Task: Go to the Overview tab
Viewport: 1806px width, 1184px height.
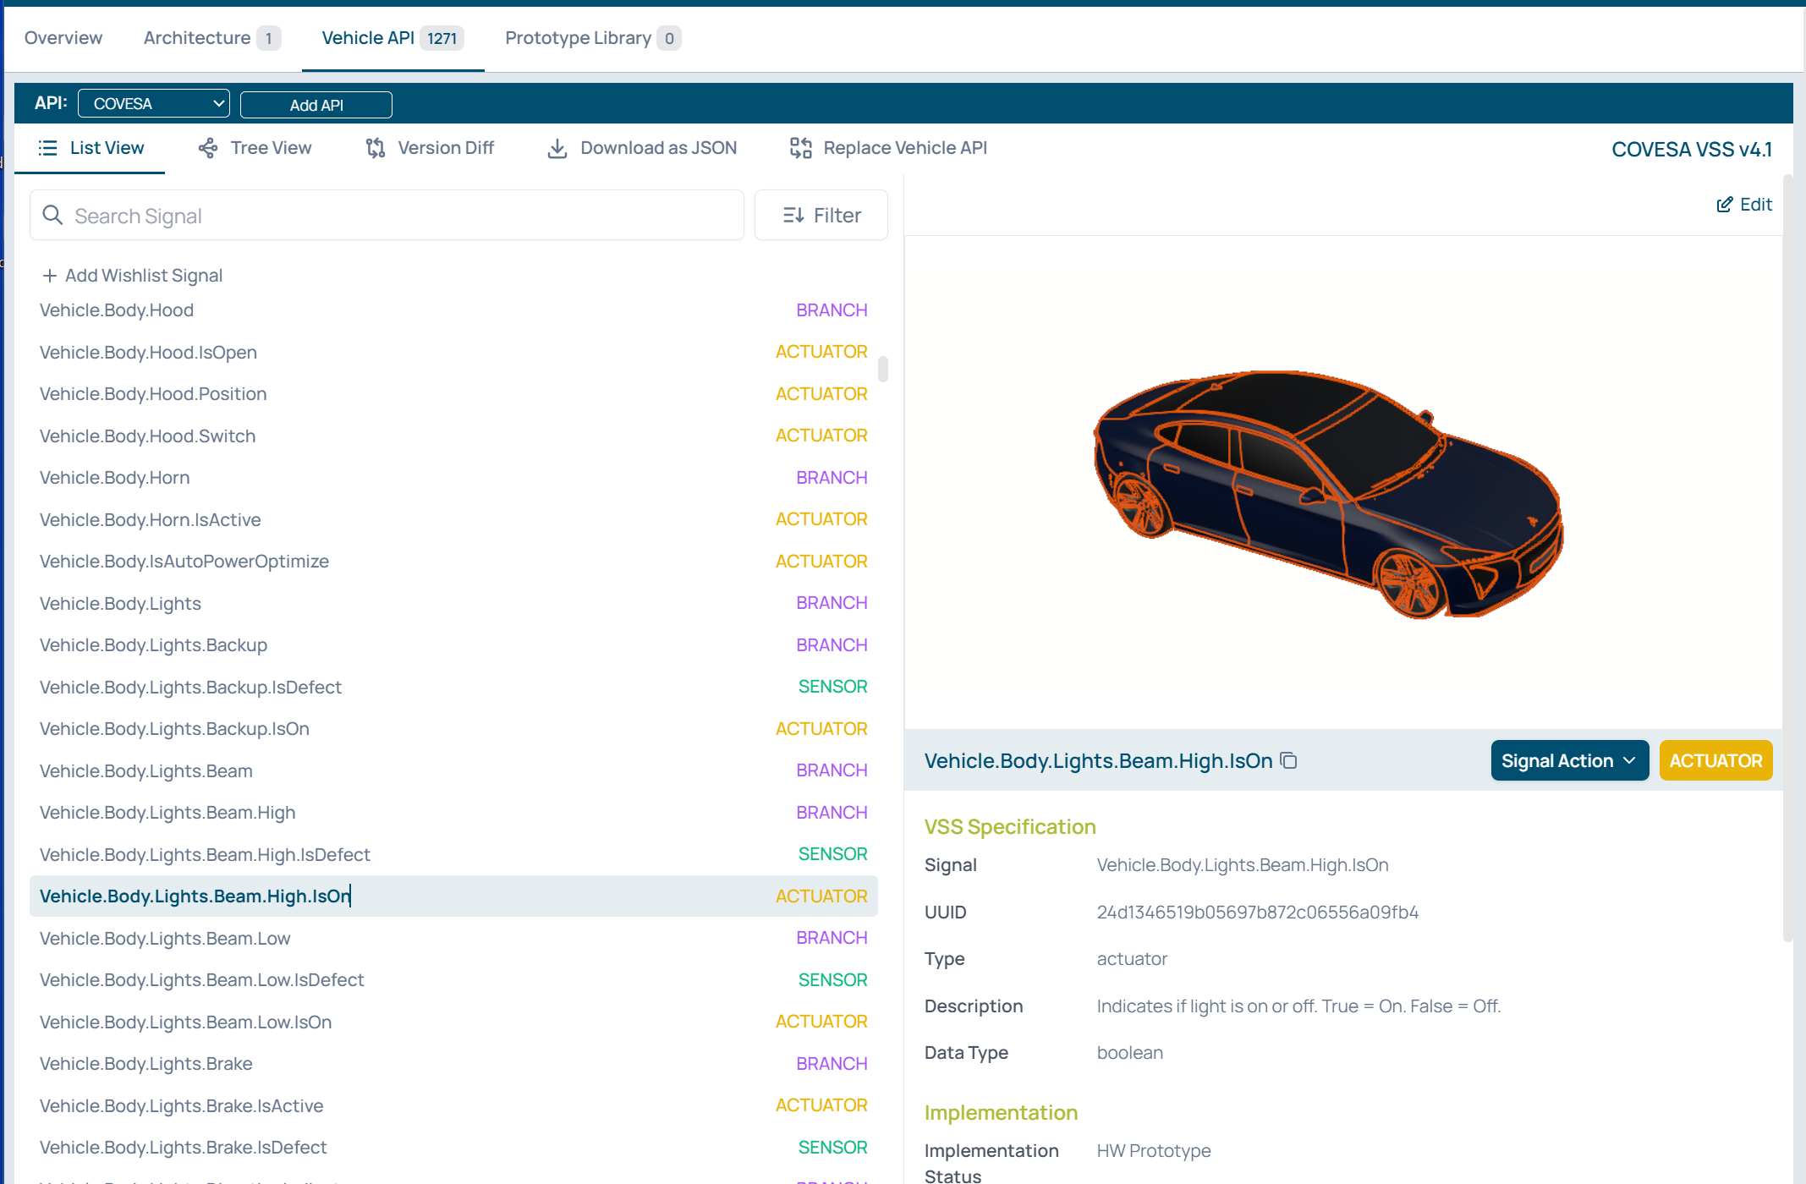Action: [63, 38]
